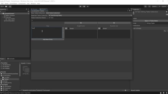Switch to the Console tab
The width and height of the screenshot is (168, 94).
[x=11, y=59]
